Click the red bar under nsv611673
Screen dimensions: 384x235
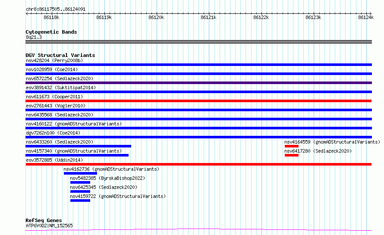click(198, 101)
